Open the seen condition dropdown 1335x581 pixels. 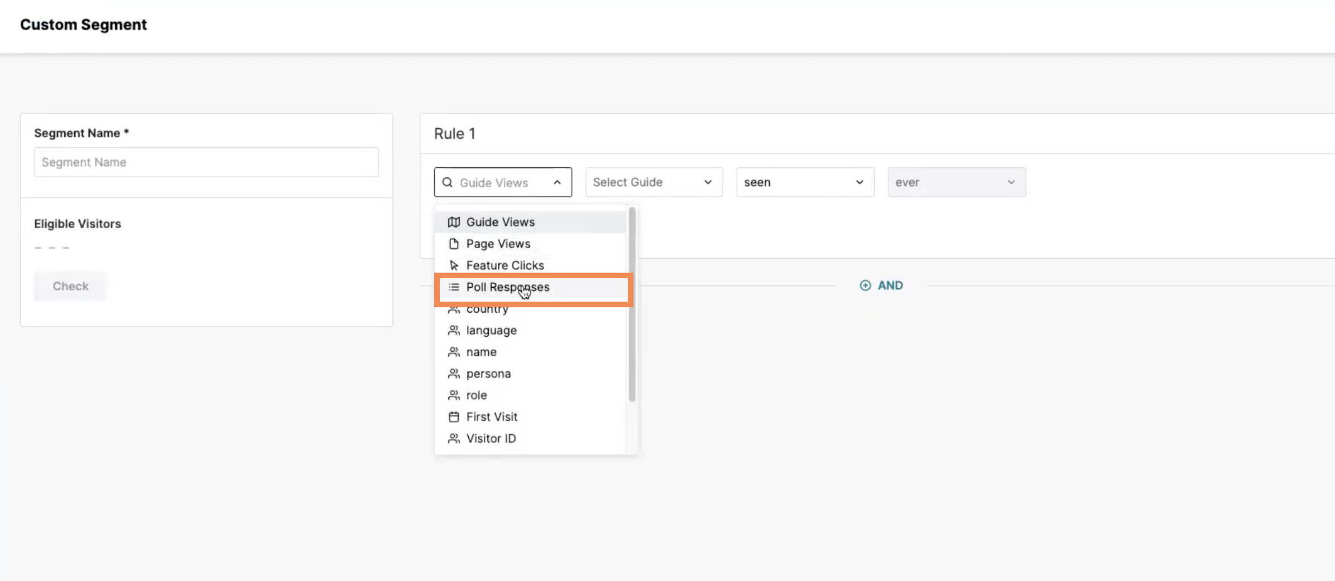pos(805,182)
